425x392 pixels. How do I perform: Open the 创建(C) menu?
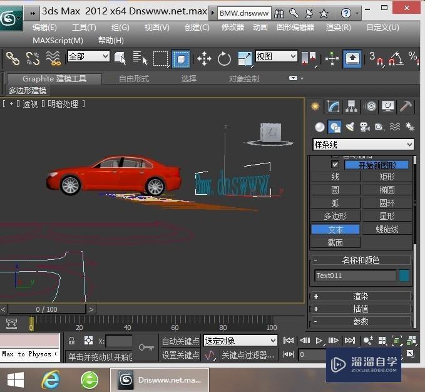coord(197,28)
